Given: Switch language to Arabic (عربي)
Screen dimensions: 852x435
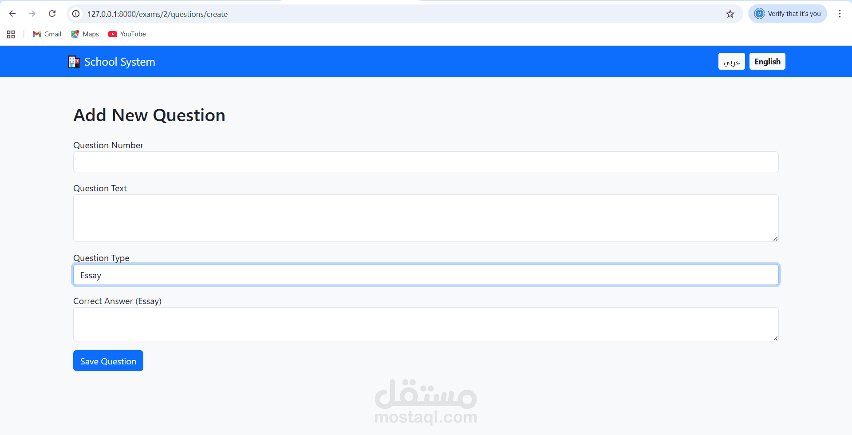Looking at the screenshot, I should coord(731,61).
